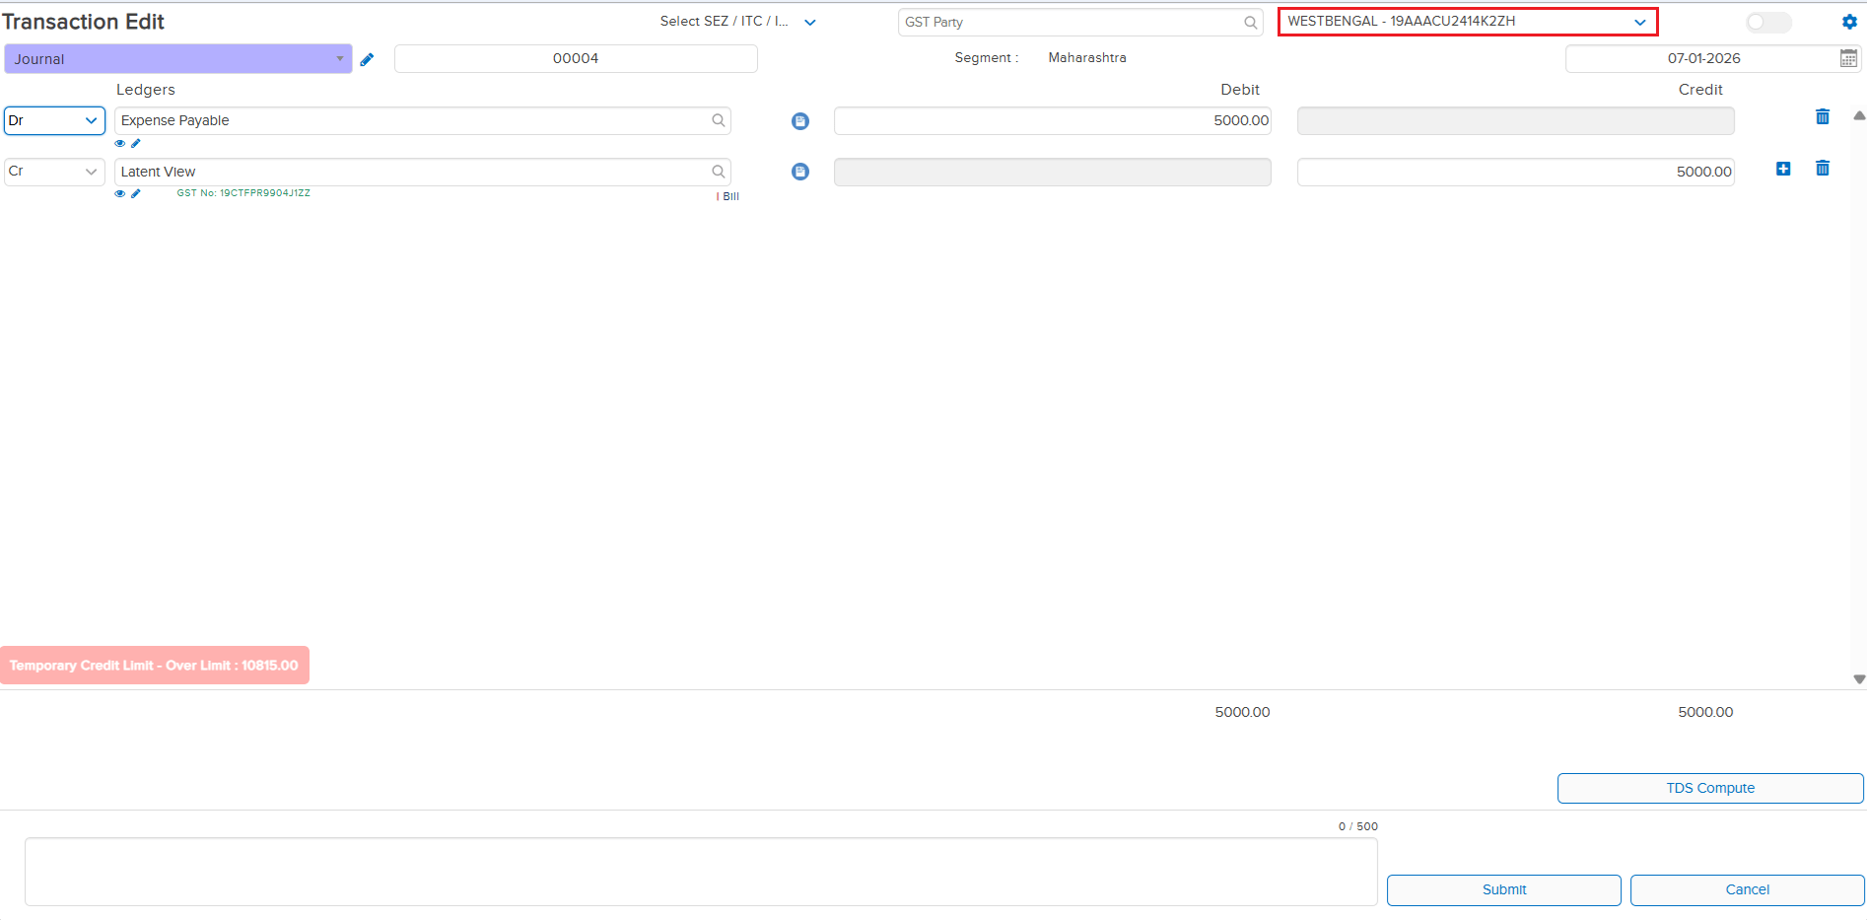Change the Cr entry type dropdown
This screenshot has height=920, width=1867.
pos(54,172)
